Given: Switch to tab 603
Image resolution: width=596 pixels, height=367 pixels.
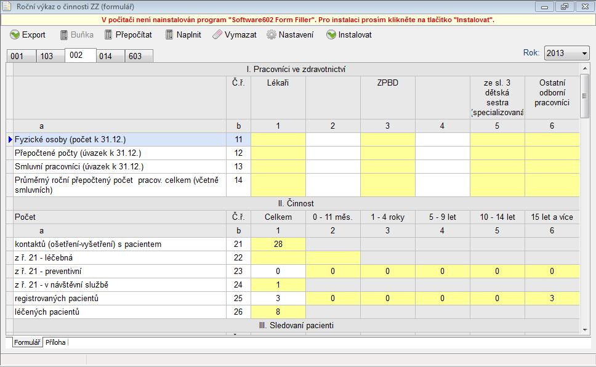Looking at the screenshot, I should [139, 56].
